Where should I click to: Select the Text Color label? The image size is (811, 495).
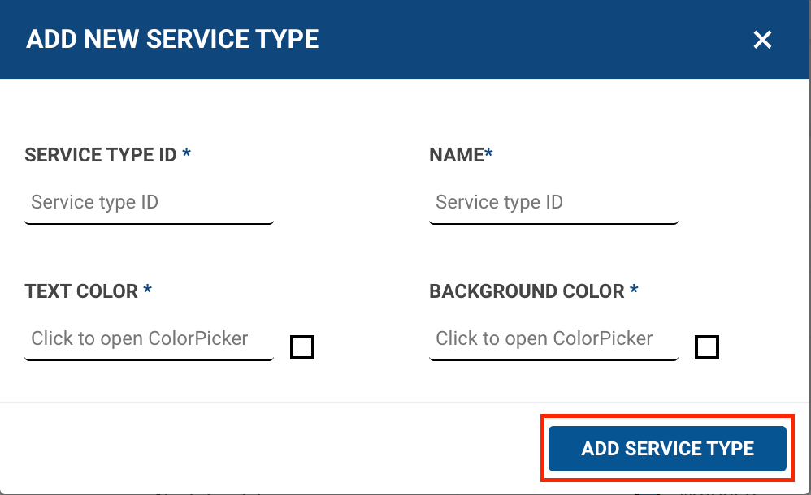(x=81, y=291)
